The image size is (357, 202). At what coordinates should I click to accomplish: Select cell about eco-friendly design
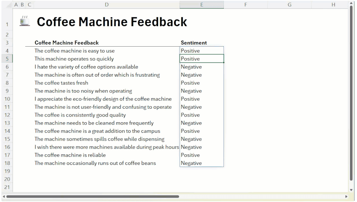[106, 99]
